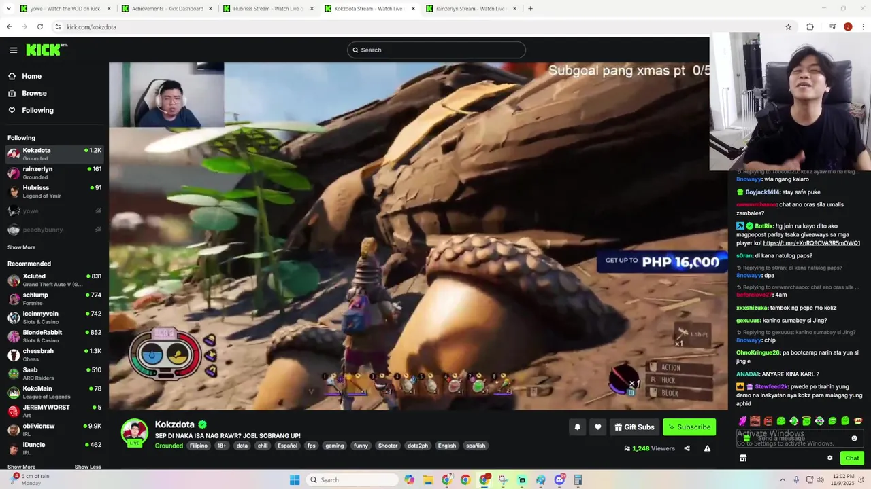Expand Show More under Following list
The width and height of the screenshot is (871, 489).
21,247
